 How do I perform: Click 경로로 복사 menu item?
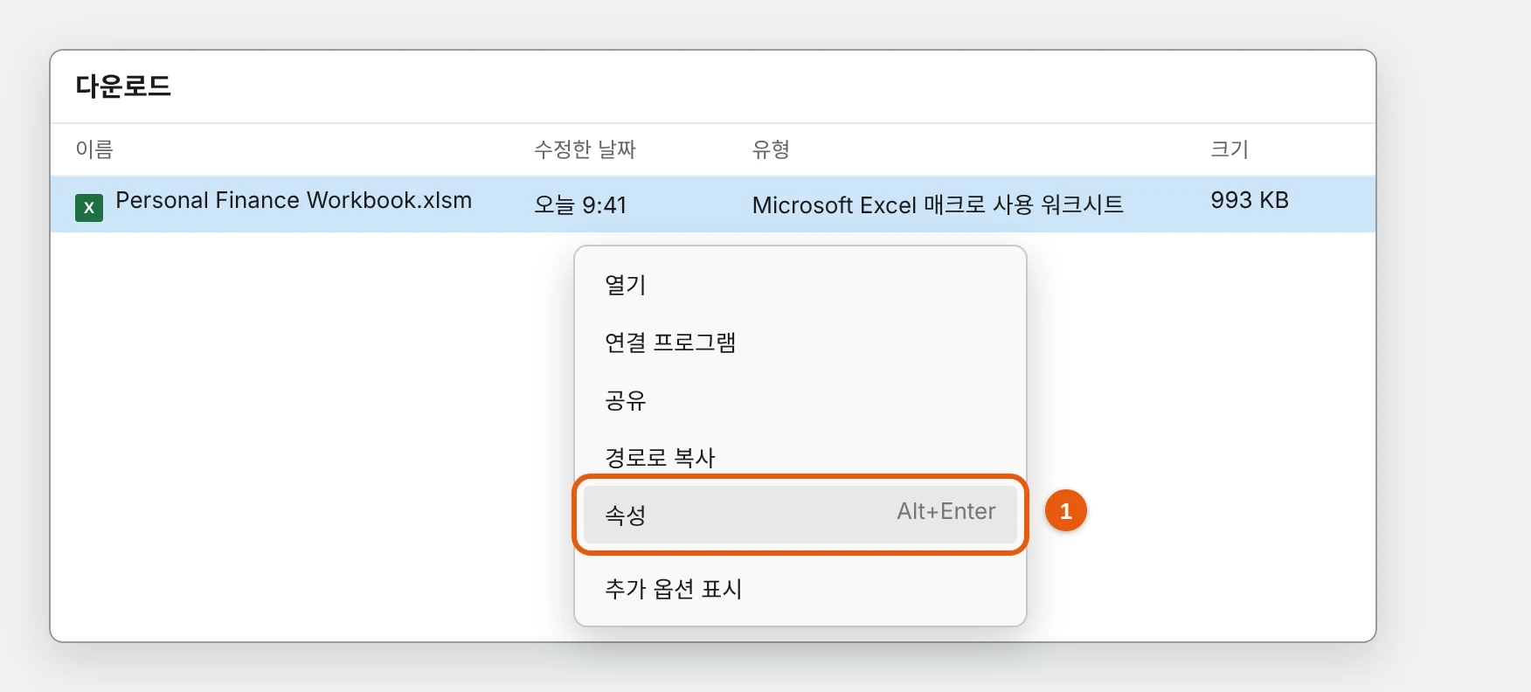(800, 457)
